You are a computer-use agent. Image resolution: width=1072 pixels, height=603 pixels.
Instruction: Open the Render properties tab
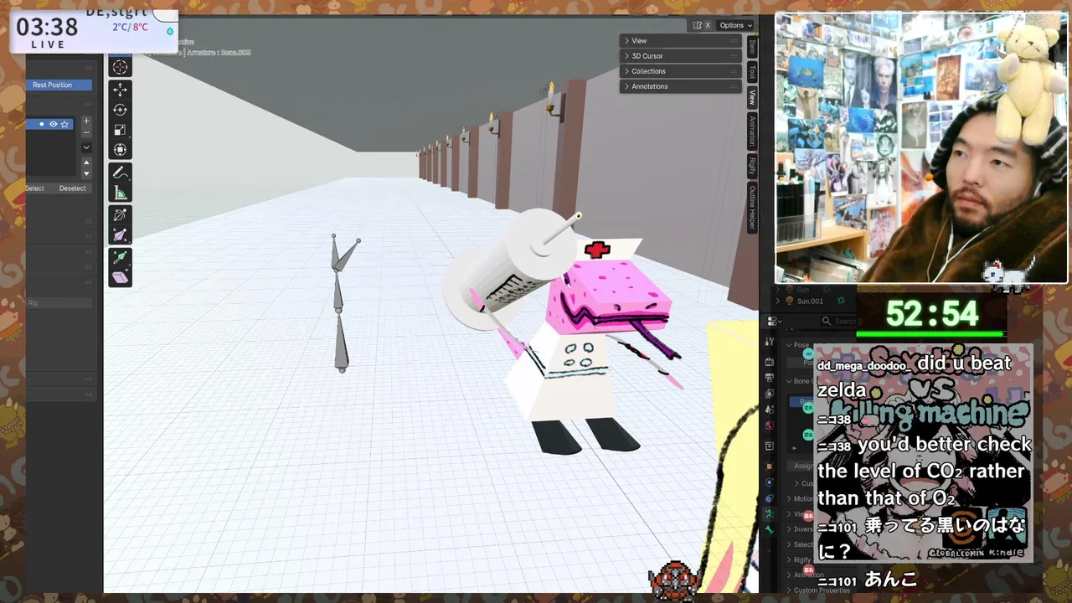point(770,362)
